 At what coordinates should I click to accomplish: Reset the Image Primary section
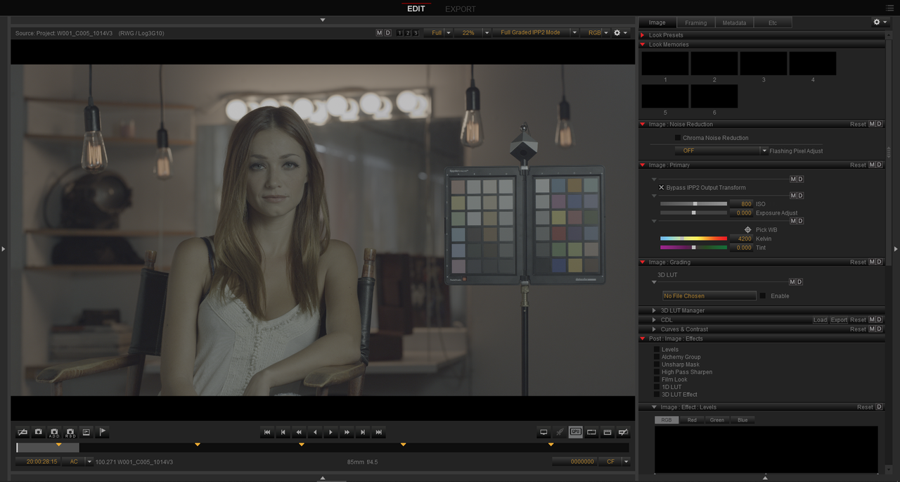pyautogui.click(x=858, y=165)
